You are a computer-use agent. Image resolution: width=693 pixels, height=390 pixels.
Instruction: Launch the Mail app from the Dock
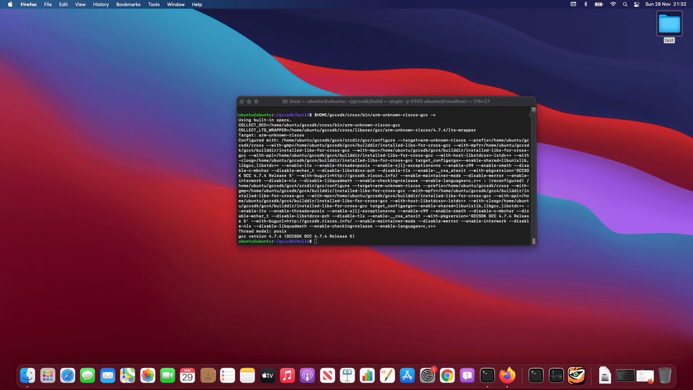107,375
